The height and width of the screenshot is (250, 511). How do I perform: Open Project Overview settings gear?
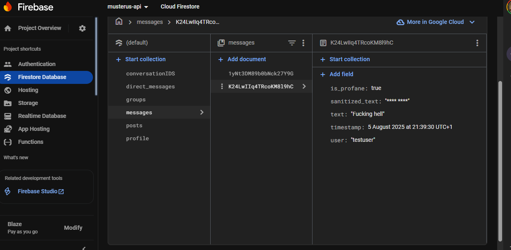pos(82,28)
